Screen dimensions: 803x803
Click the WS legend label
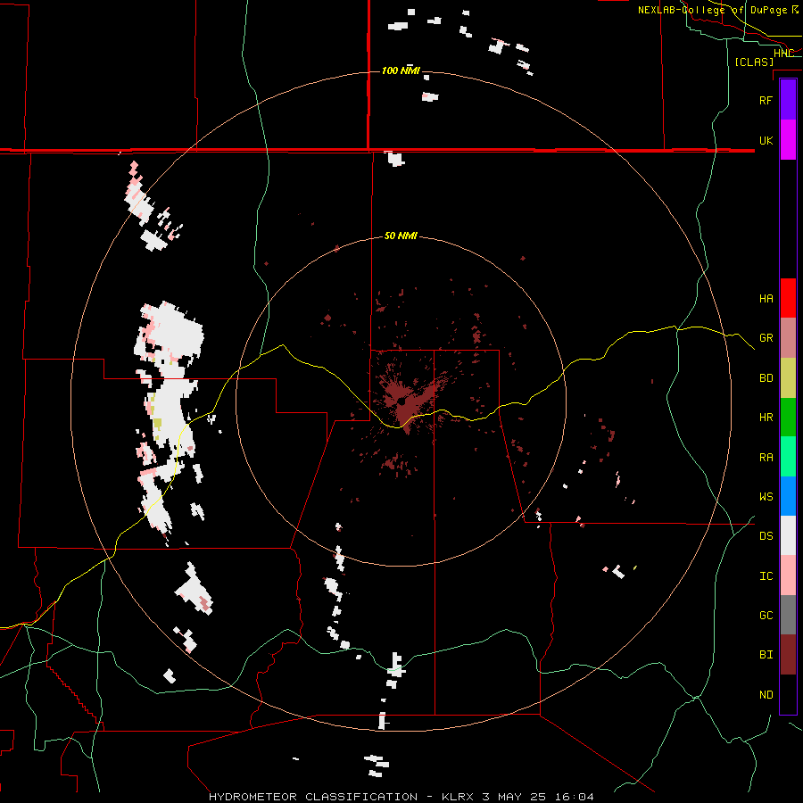[766, 497]
